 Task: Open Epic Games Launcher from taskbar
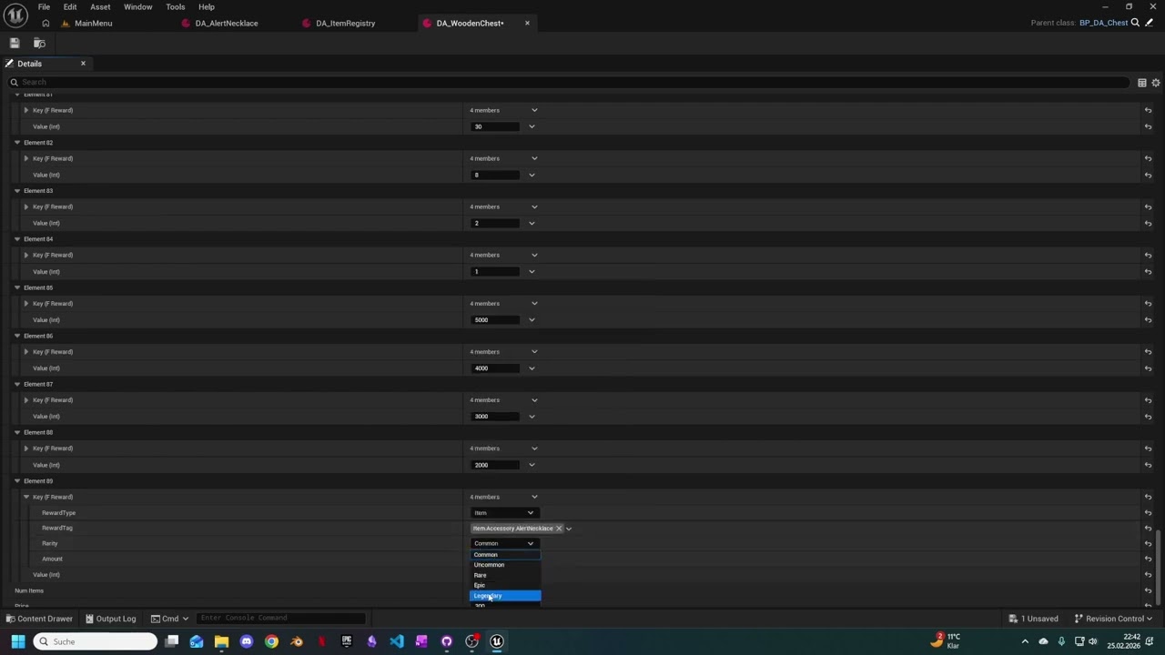(x=346, y=641)
